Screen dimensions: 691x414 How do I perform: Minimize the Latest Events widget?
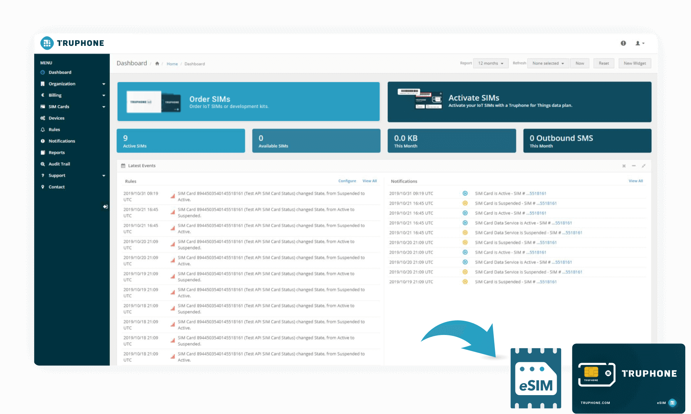coord(634,166)
